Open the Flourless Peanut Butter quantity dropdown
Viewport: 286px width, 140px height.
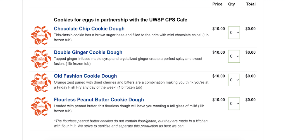(234, 104)
